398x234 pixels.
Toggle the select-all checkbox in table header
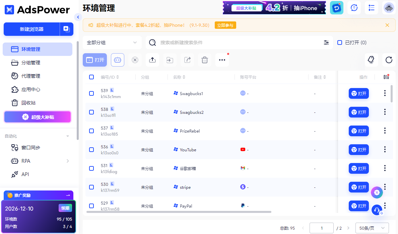point(91,77)
